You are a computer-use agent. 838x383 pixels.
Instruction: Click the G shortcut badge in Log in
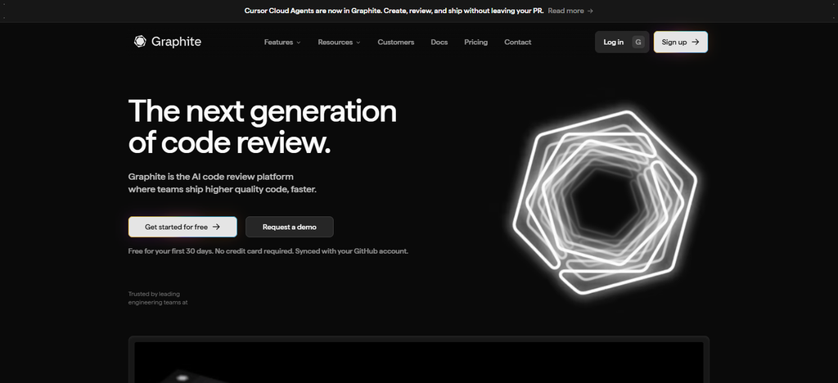point(638,43)
